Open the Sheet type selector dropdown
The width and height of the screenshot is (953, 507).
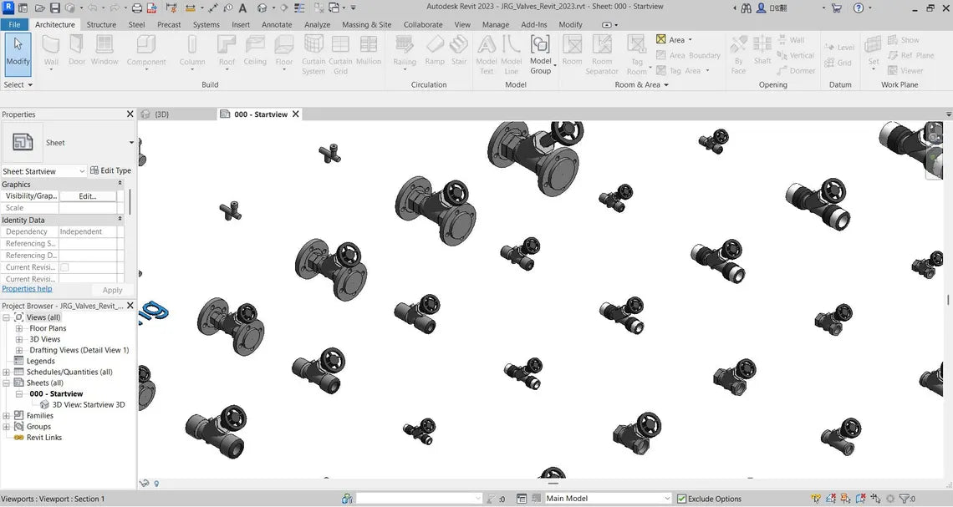(x=130, y=143)
